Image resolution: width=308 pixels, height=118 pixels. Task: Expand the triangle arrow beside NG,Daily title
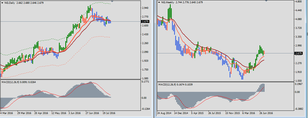[2, 3]
